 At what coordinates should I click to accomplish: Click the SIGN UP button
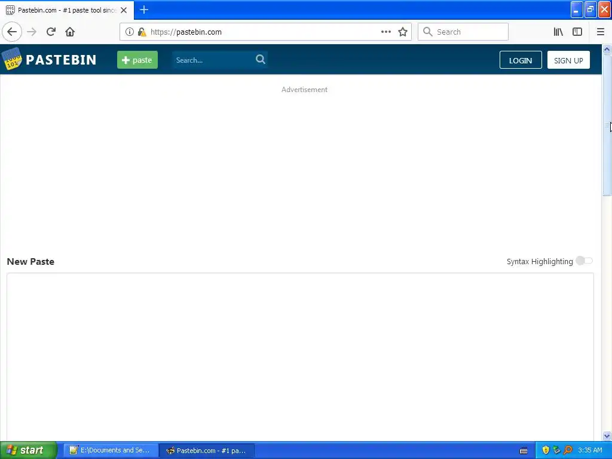568,60
